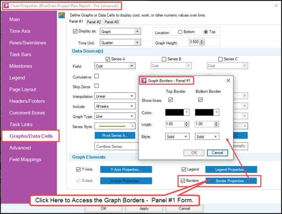The height and width of the screenshot is (214, 282).
Task: Increase the Graph Height spinner value
Action: [x=202, y=41]
